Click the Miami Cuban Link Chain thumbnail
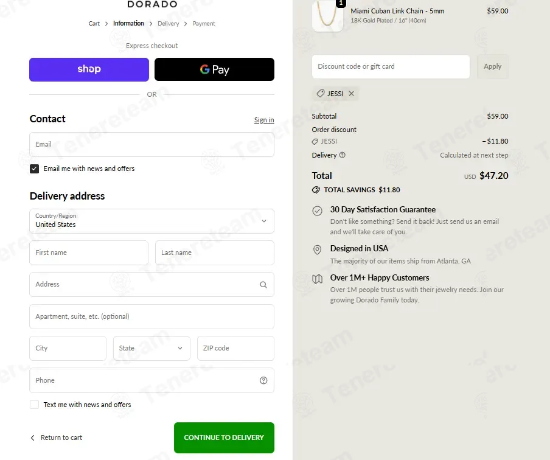 click(x=327, y=16)
